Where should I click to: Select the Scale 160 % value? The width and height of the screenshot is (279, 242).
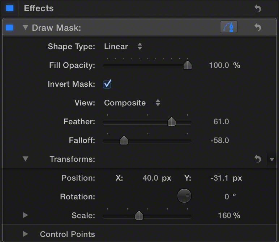[x=229, y=216]
